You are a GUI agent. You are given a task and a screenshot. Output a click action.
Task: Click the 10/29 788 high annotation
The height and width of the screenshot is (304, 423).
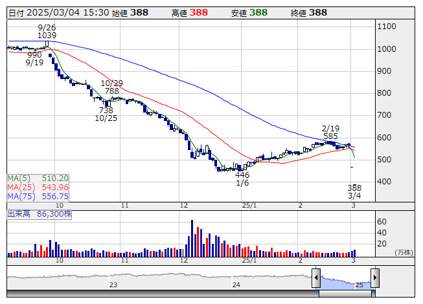[111, 87]
